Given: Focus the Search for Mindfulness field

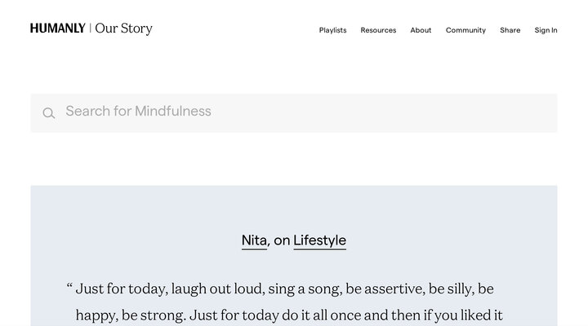Looking at the screenshot, I should point(245,112).
